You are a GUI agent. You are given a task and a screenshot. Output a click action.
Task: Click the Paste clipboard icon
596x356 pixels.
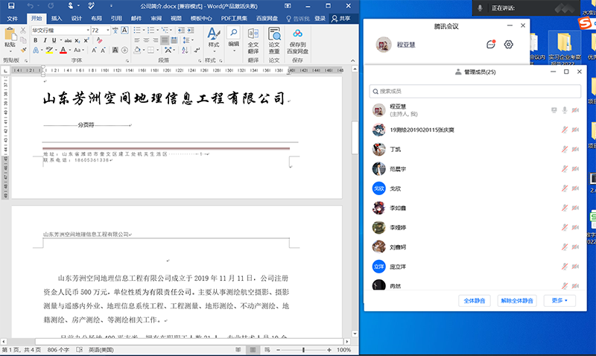10,36
